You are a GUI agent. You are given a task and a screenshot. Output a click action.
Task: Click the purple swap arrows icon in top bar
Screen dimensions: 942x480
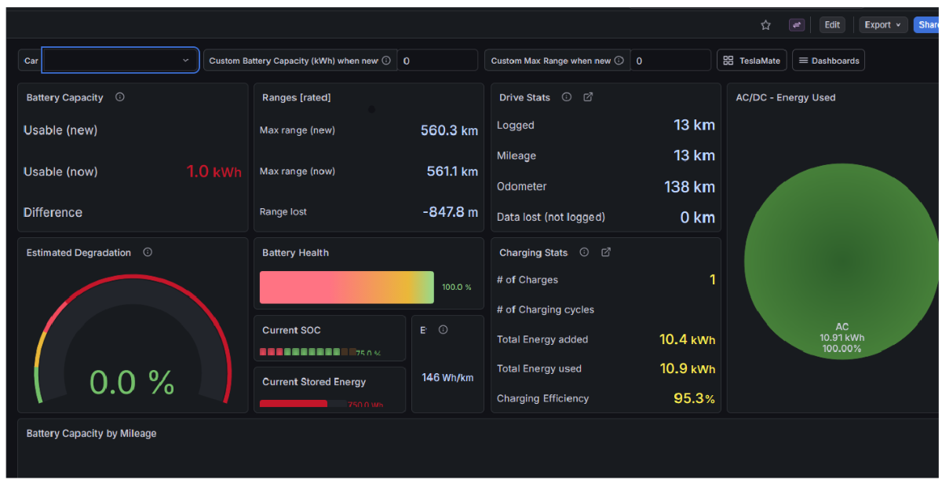(797, 25)
